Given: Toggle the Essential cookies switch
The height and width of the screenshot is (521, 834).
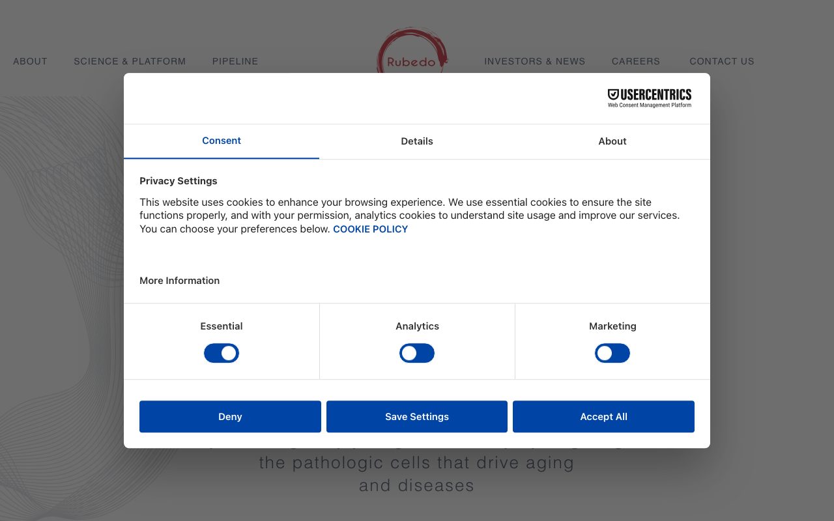Looking at the screenshot, I should [x=222, y=354].
